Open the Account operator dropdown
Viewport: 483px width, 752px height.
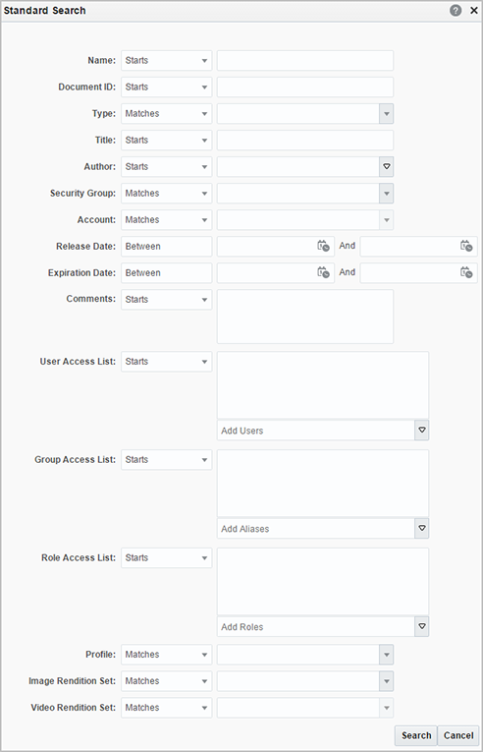166,219
